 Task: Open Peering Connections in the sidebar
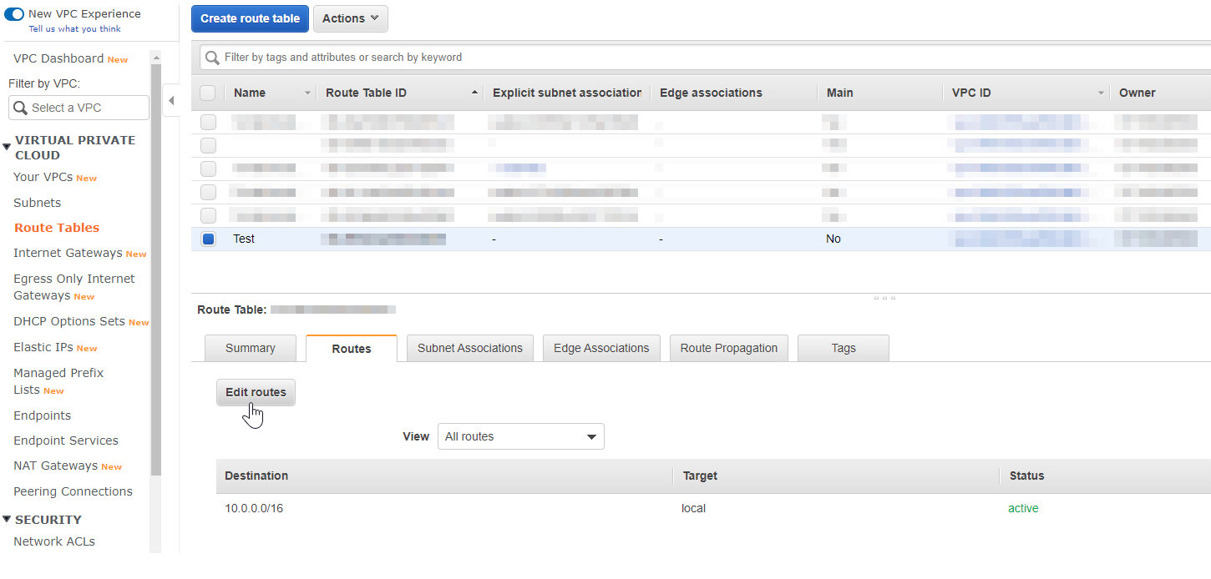point(73,491)
